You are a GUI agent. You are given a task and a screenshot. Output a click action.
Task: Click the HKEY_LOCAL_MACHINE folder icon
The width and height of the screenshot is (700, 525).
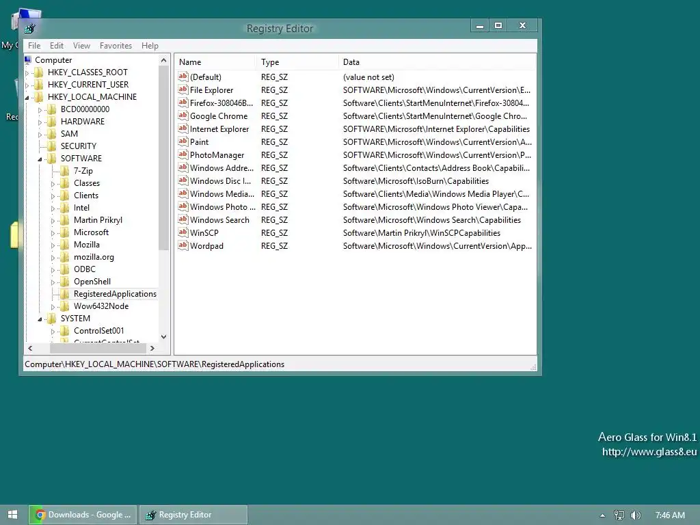click(39, 97)
